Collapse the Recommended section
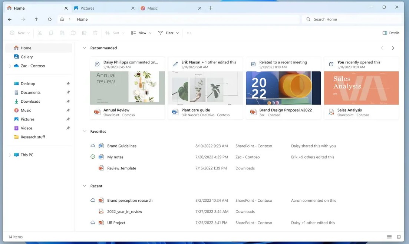The height and width of the screenshot is (244, 409). click(x=85, y=48)
